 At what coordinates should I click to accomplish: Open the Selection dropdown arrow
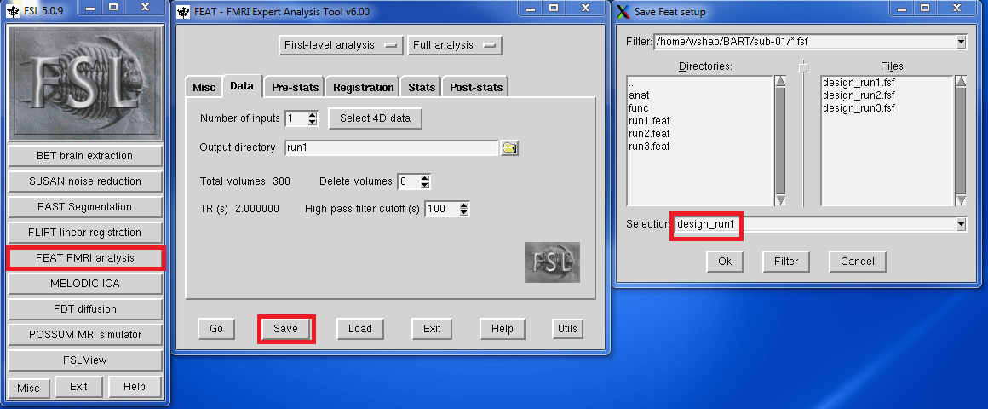[961, 224]
